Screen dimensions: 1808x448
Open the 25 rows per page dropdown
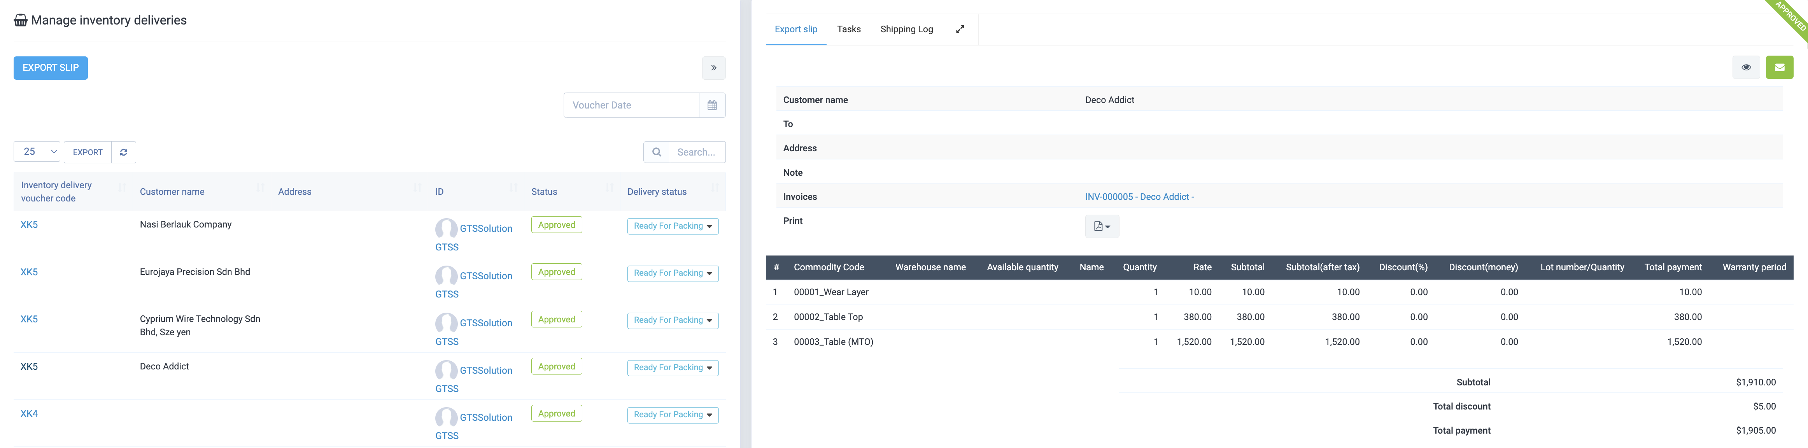37,152
